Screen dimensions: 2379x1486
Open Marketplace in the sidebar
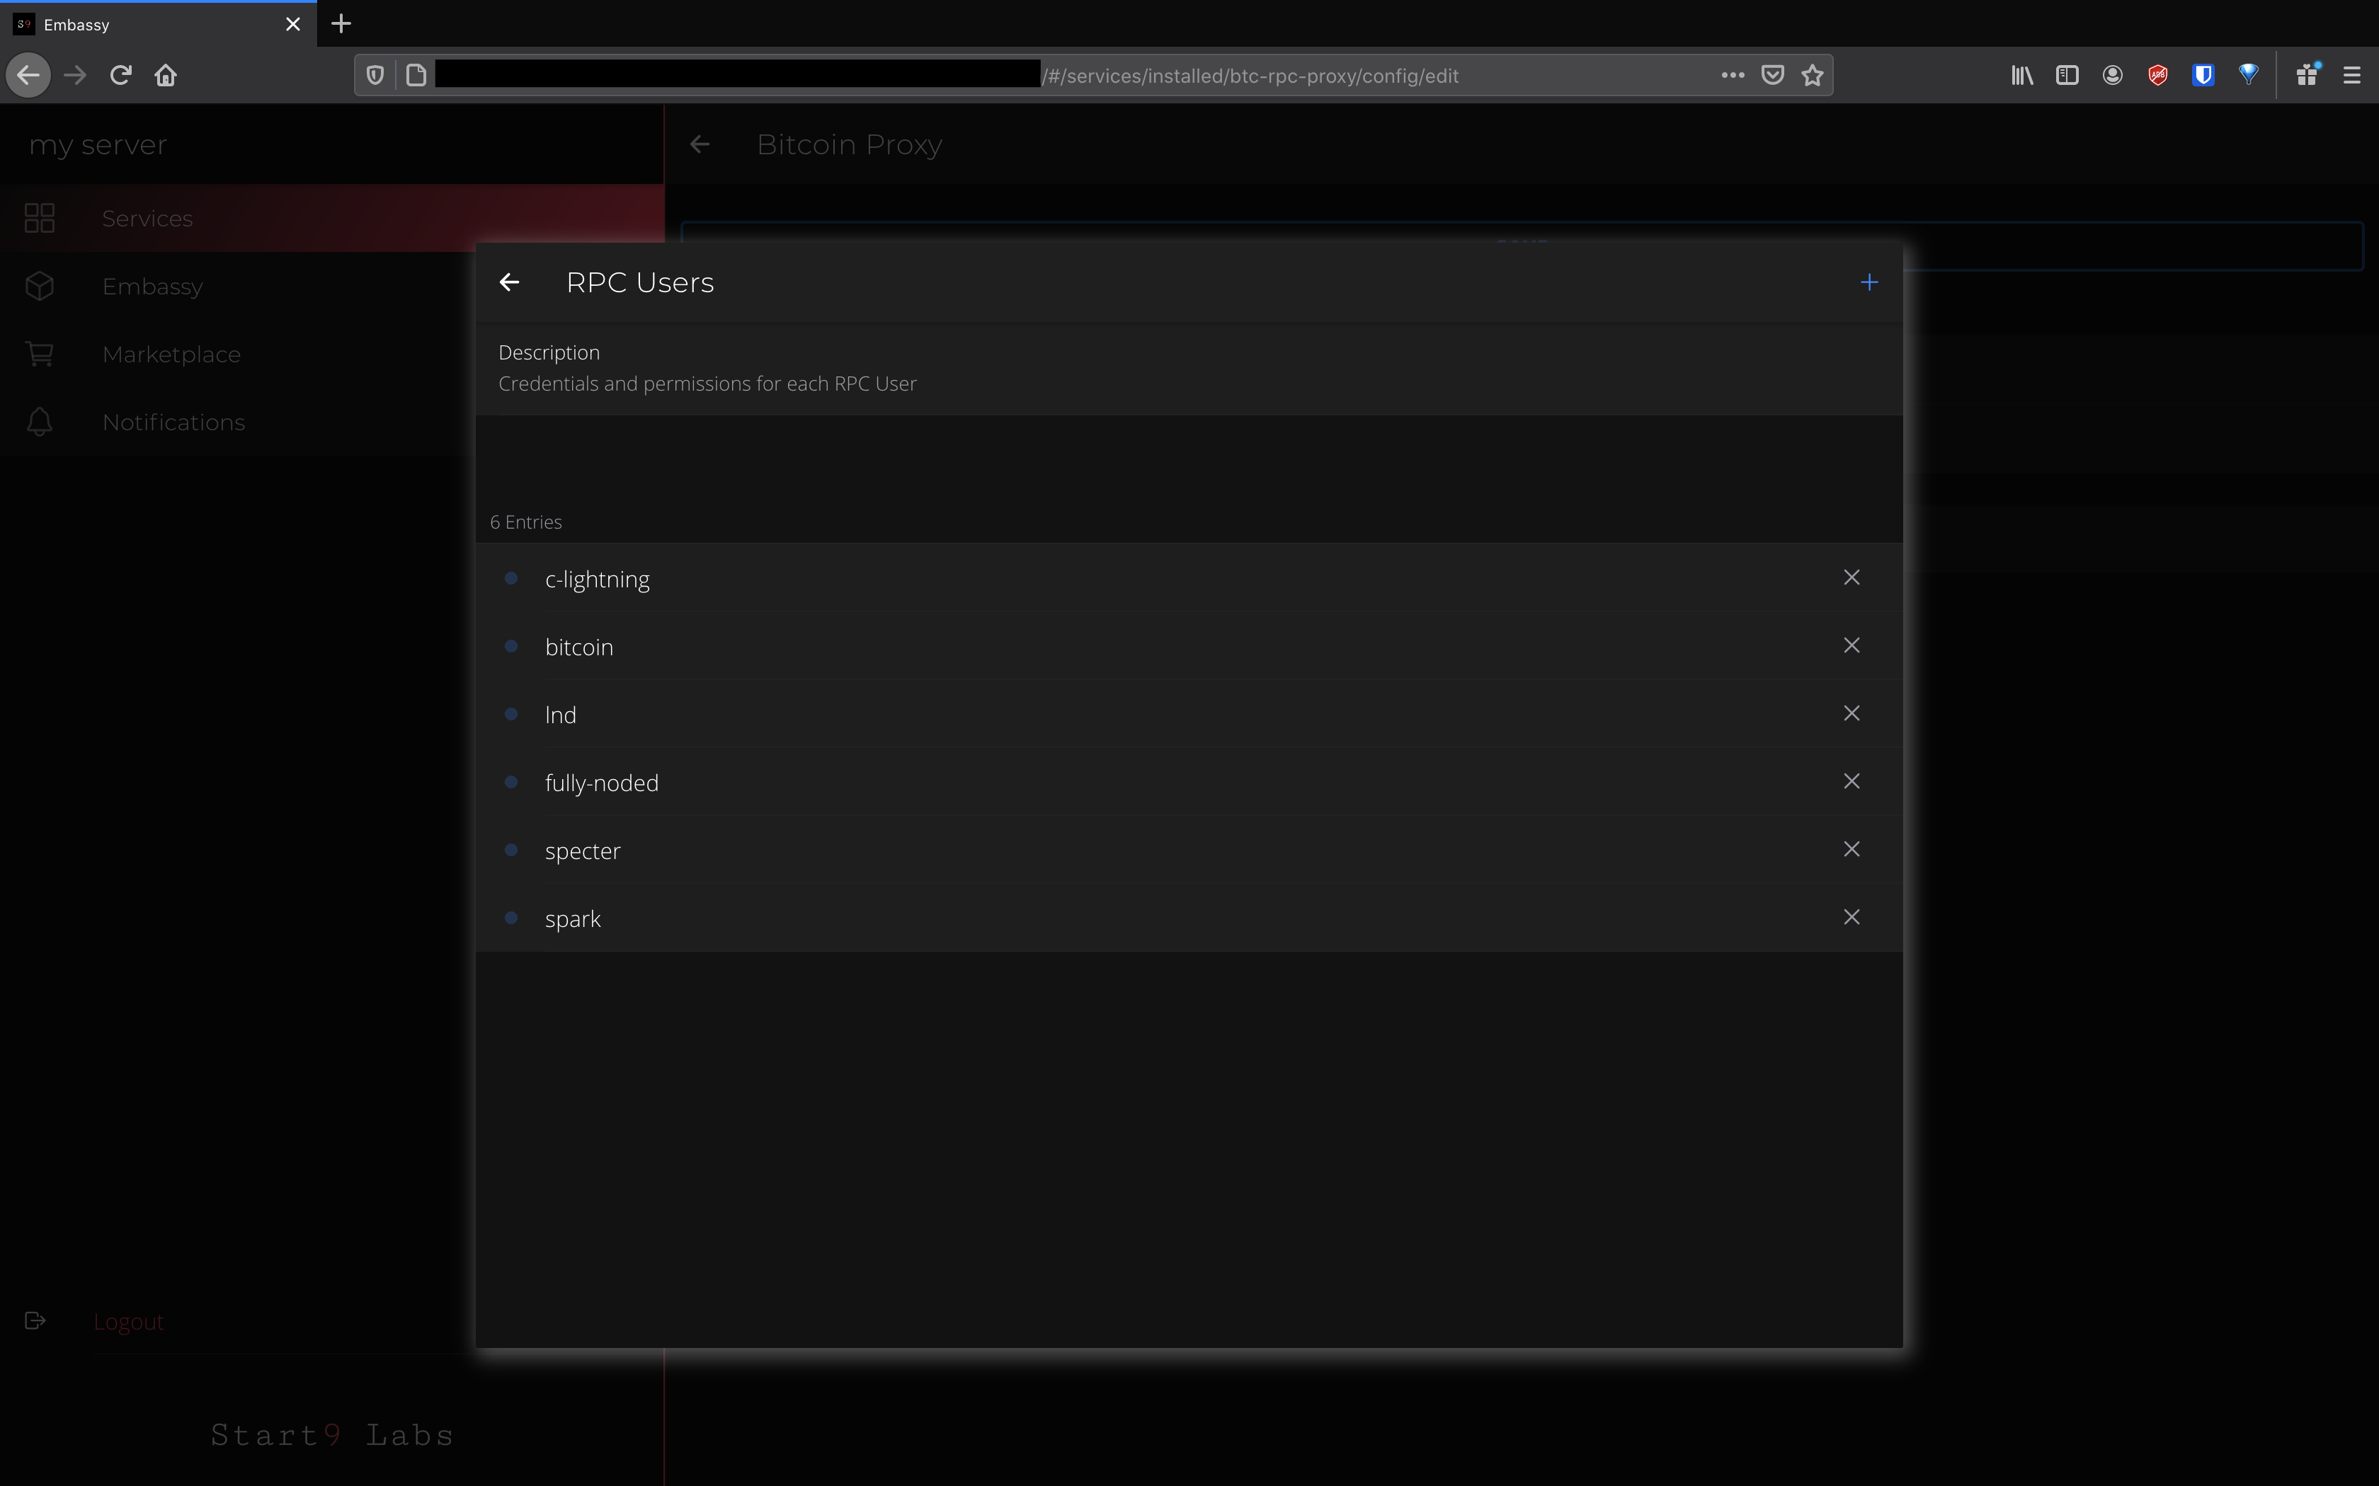click(171, 355)
